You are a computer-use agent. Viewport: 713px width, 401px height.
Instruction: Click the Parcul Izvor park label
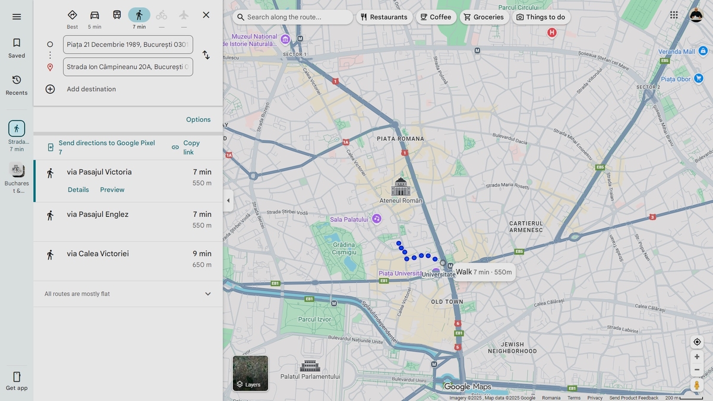(315, 320)
